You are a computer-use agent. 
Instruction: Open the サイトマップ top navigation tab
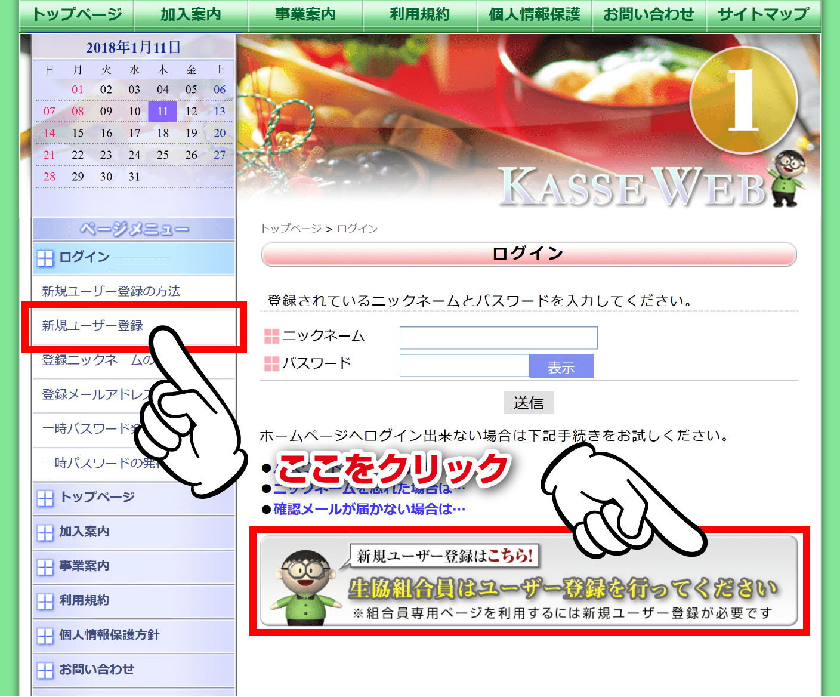pos(764,14)
